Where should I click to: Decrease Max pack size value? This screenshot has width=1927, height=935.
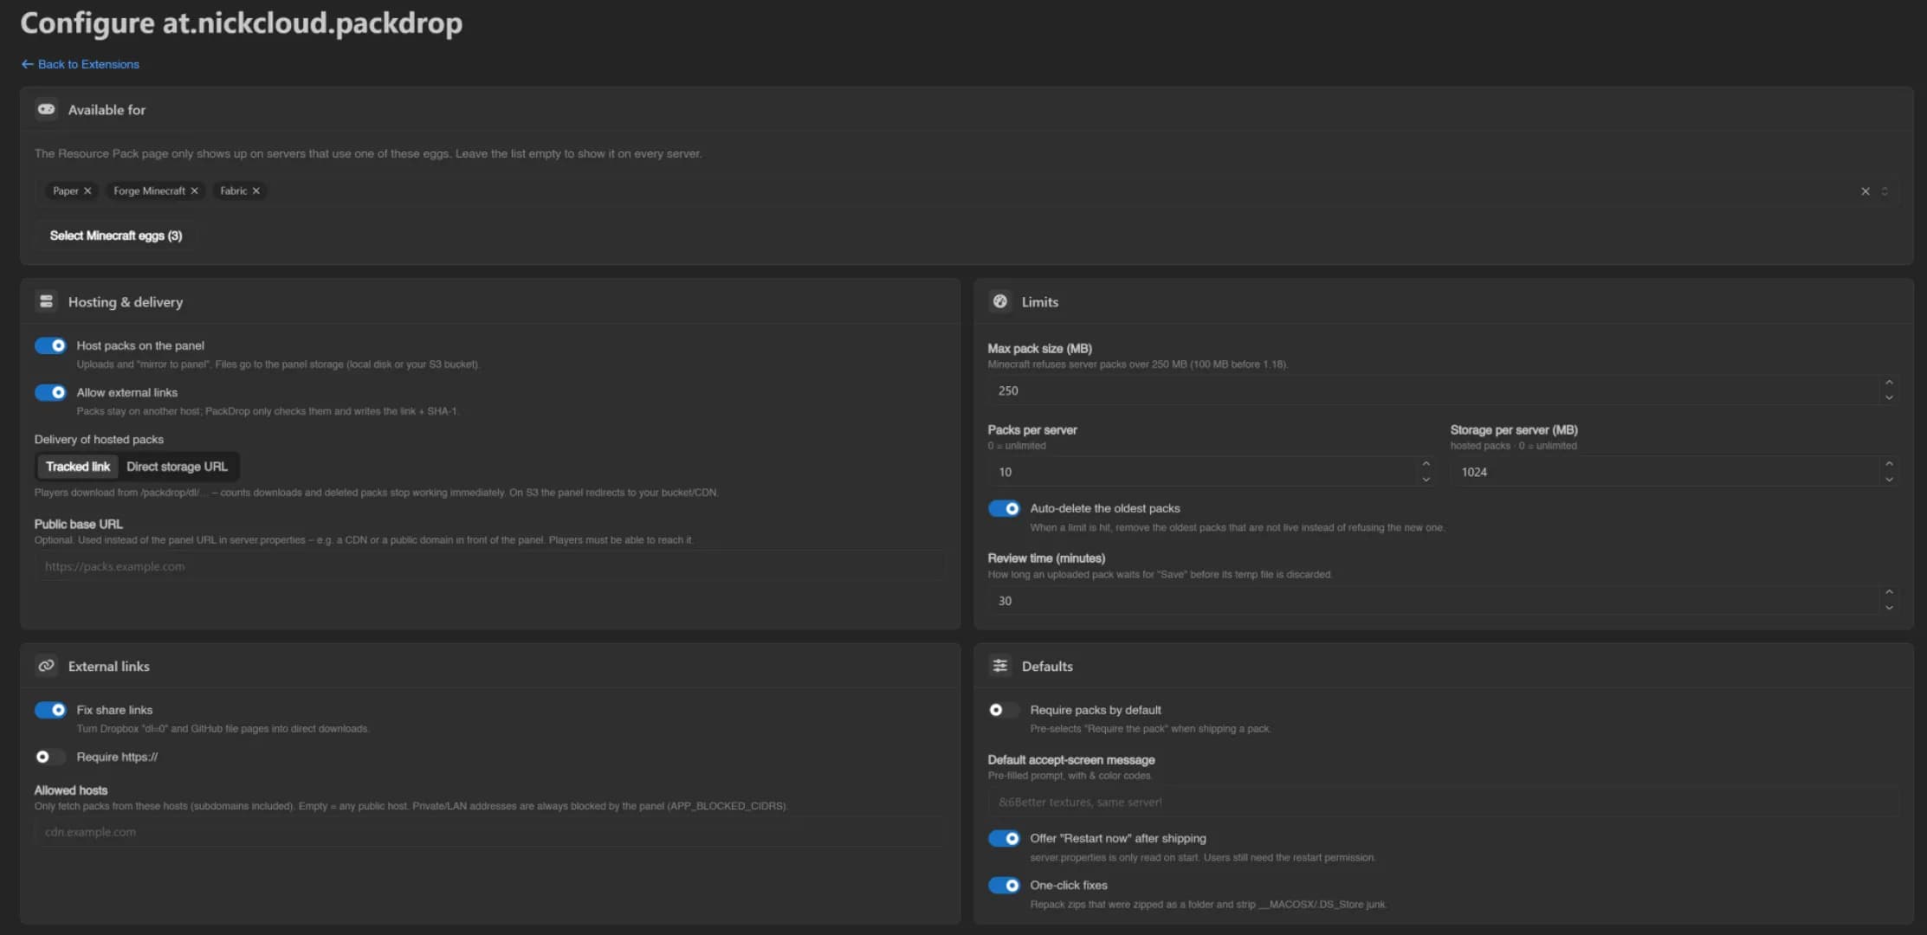pyautogui.click(x=1889, y=397)
